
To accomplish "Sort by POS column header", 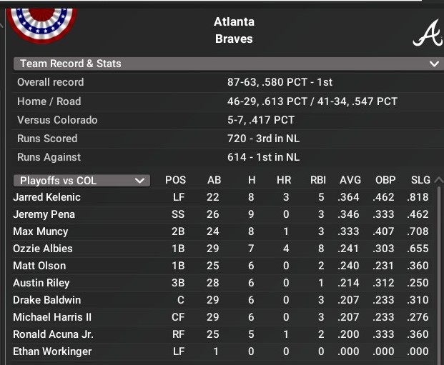I will click(176, 181).
